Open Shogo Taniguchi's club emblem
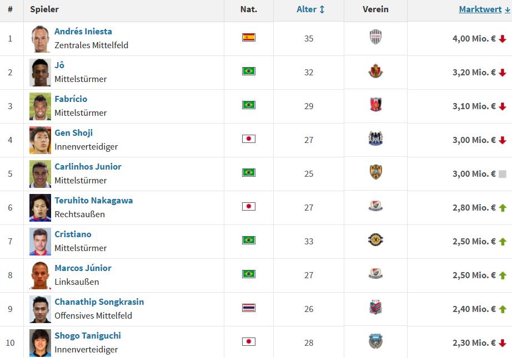The width and height of the screenshot is (512, 358). click(375, 341)
